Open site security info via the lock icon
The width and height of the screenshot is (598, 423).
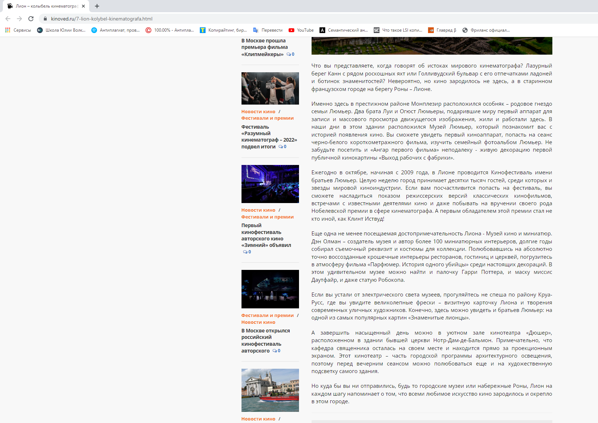(x=45, y=19)
